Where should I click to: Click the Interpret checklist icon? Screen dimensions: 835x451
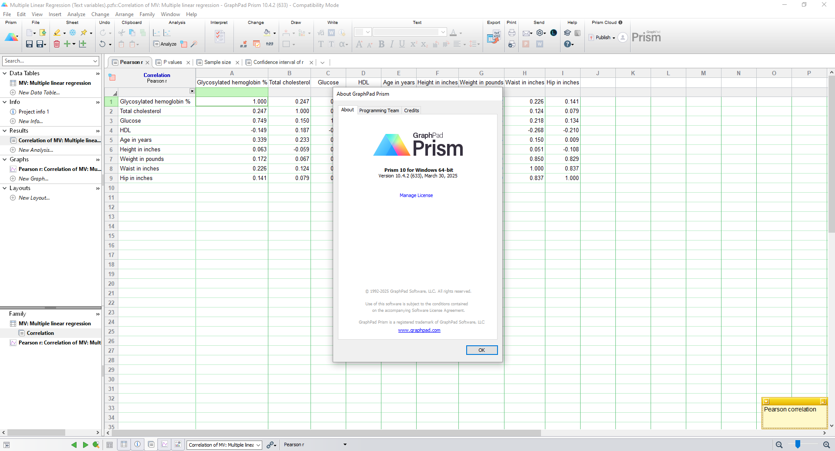click(x=220, y=37)
